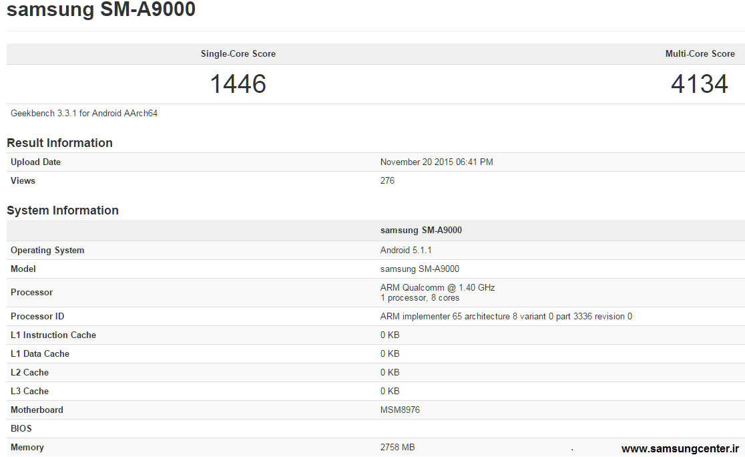Select the 0 KB value for L1 Data Cache
Image resolution: width=745 pixels, height=457 pixels.
[x=390, y=354]
